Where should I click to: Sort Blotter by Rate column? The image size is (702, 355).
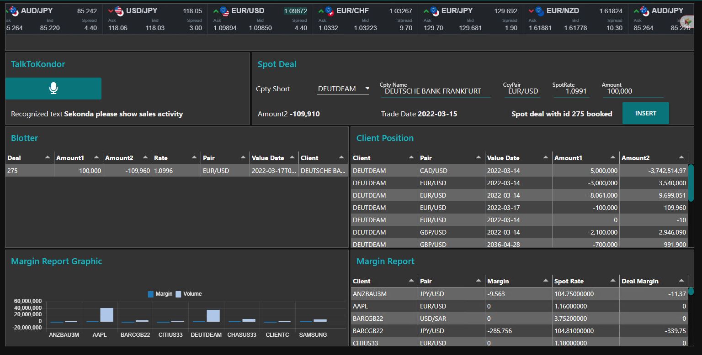click(x=176, y=158)
